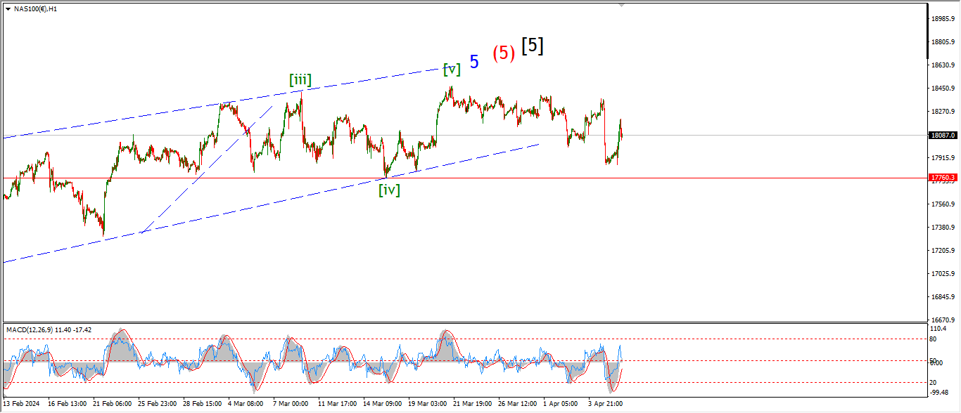Click the MACD scale value 110.4
Screen dimensions: 961x413
939,329
